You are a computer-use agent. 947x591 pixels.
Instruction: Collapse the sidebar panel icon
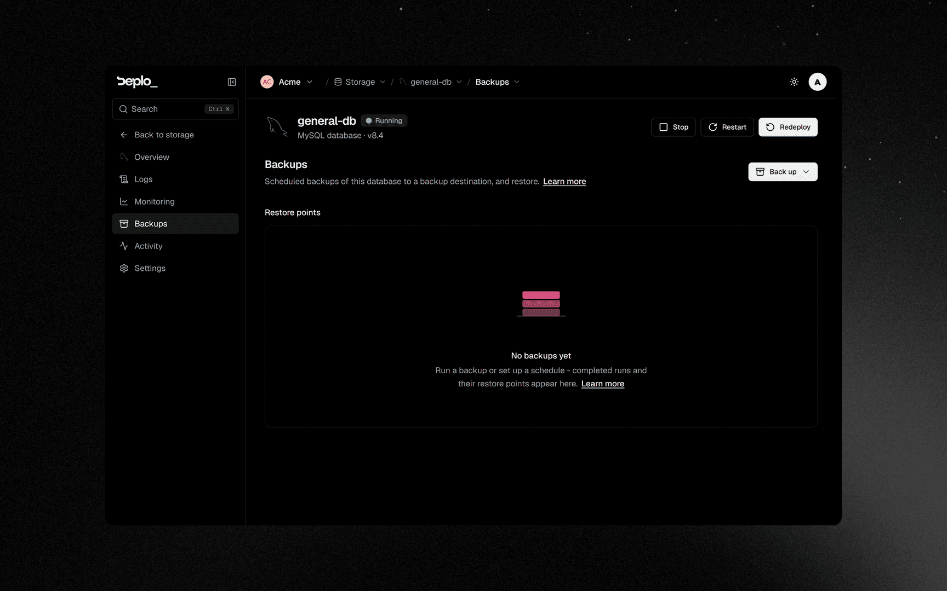click(232, 82)
